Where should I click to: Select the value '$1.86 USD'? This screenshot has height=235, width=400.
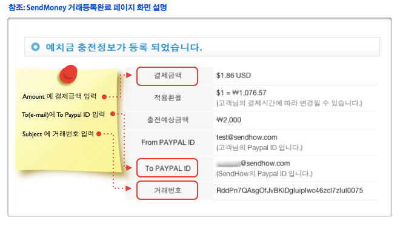pos(233,76)
